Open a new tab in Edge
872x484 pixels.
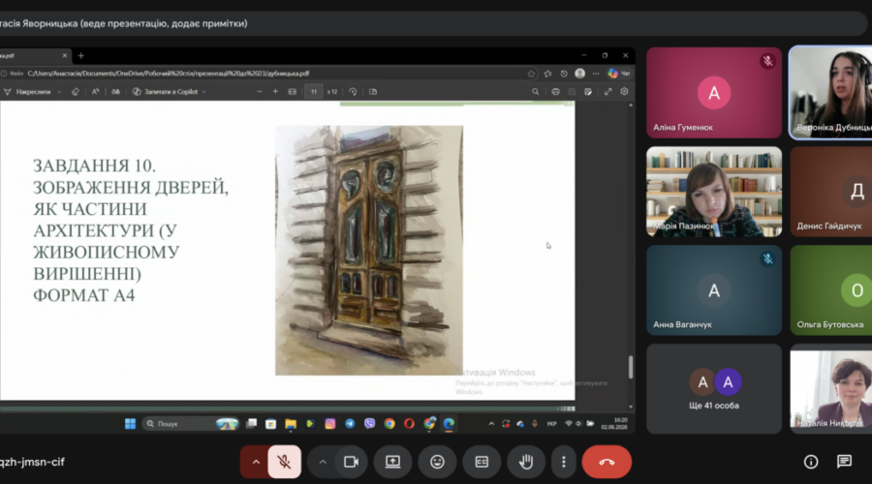[x=80, y=55]
